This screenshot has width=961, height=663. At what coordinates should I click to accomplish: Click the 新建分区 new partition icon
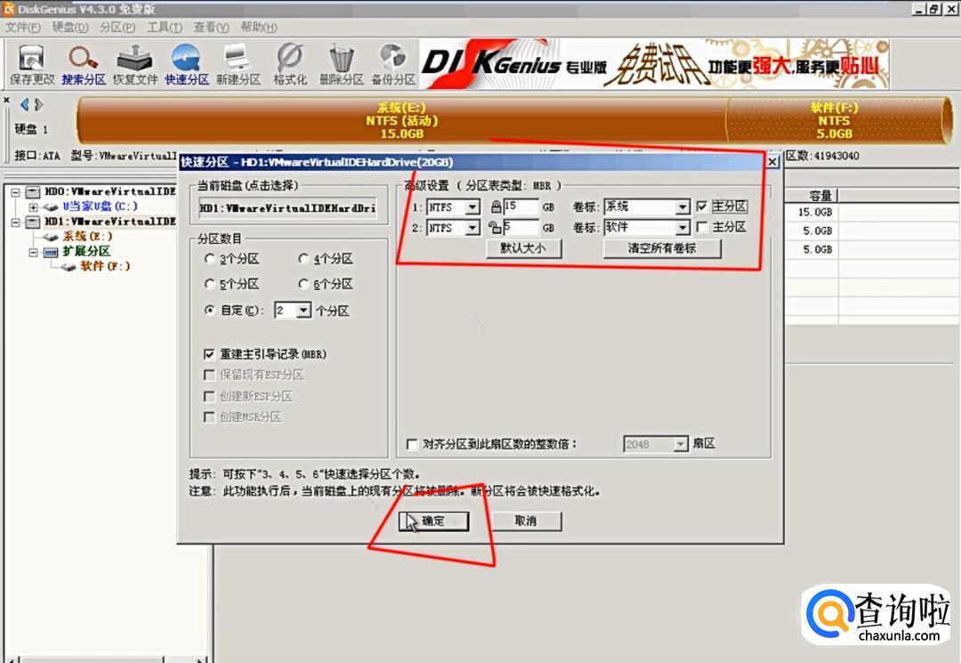pyautogui.click(x=238, y=64)
